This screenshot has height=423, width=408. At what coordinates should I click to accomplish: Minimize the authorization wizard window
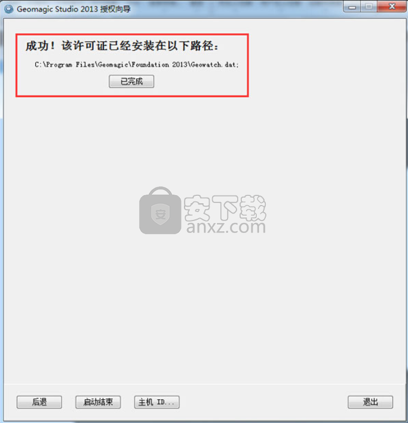(x=352, y=7)
